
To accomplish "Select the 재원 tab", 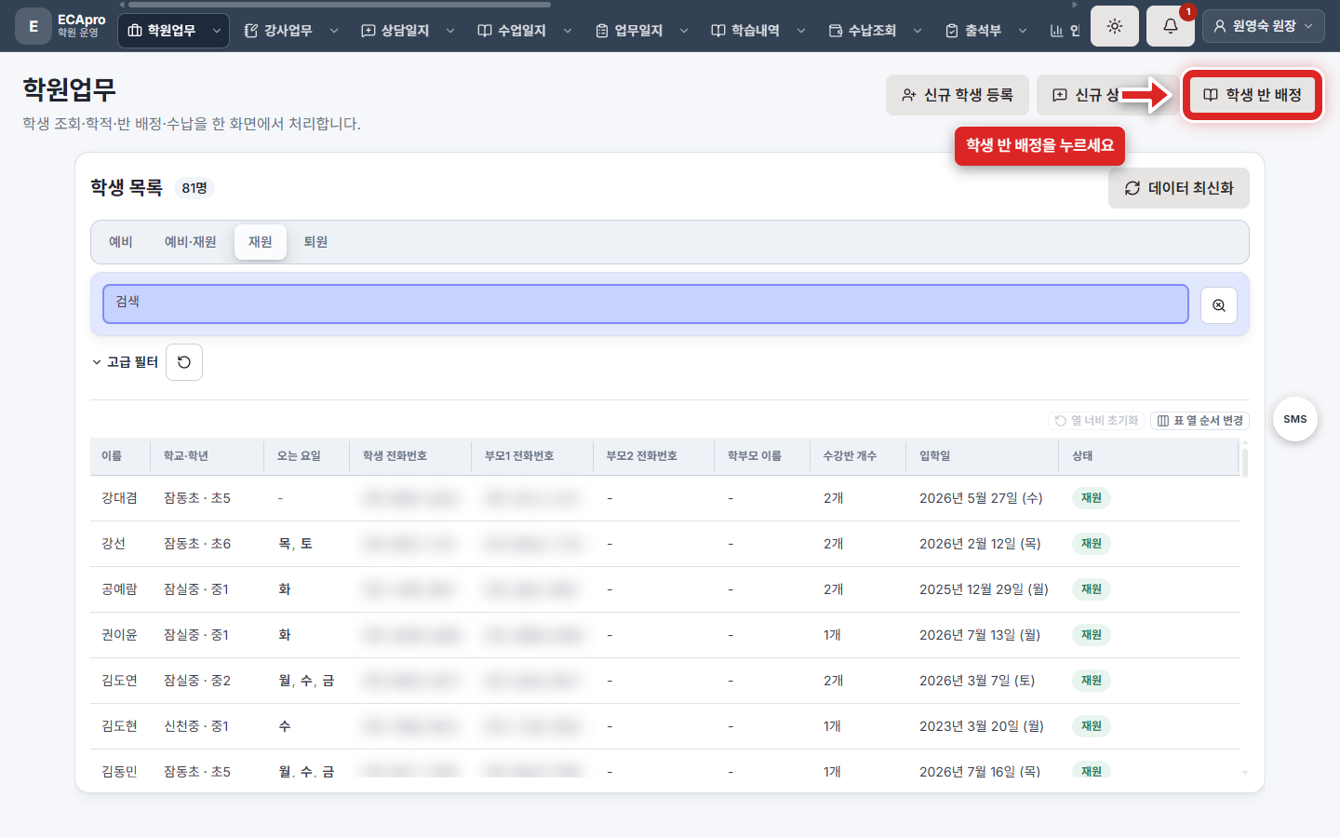I will pyautogui.click(x=261, y=242).
